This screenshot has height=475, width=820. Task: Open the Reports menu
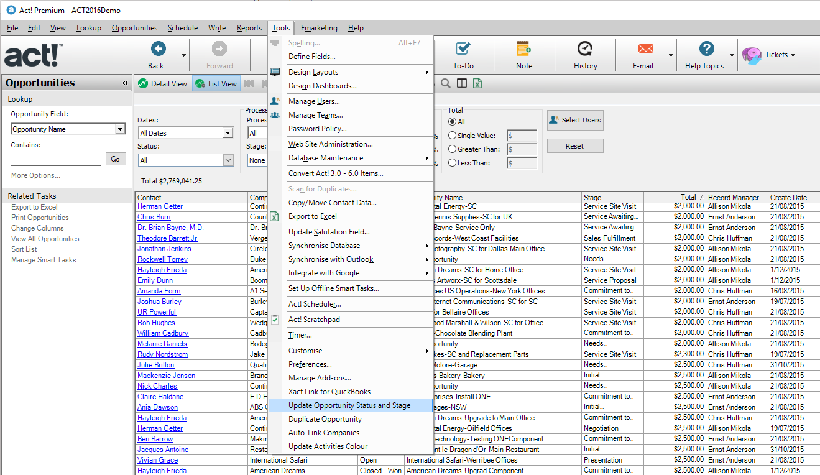(249, 28)
